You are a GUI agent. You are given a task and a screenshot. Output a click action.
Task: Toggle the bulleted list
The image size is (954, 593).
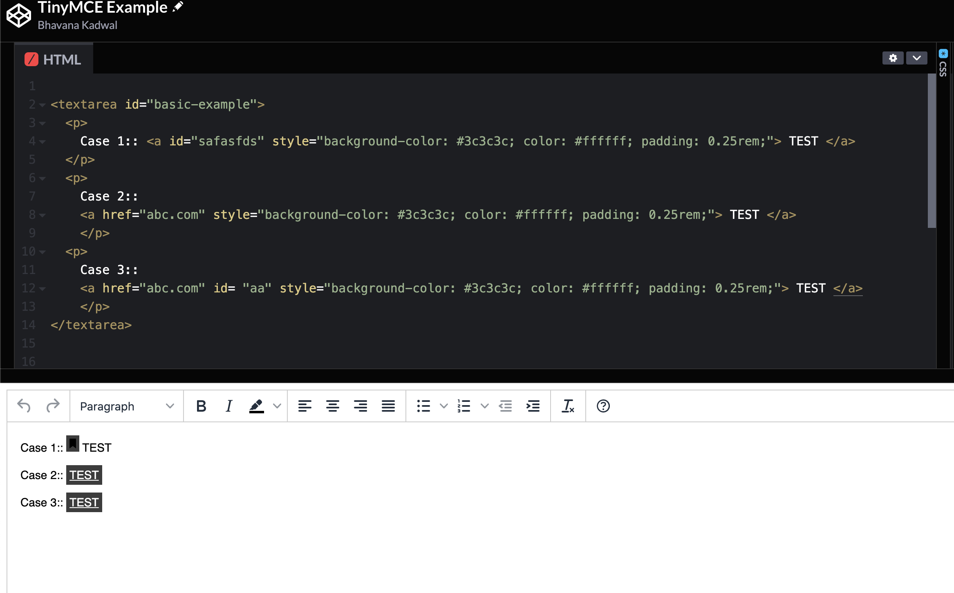pos(423,406)
